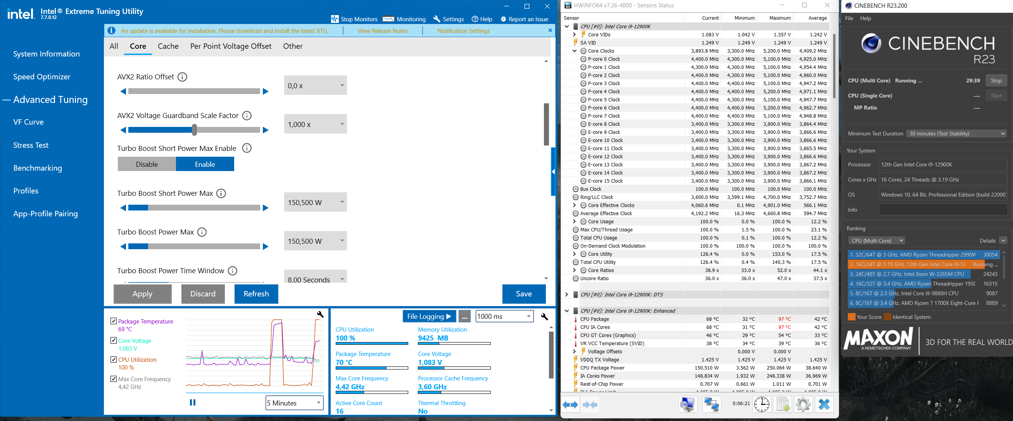Screen dimensions: 1013x421
Task: Open HWiNFO sensor settings gear icon
Action: pos(803,404)
